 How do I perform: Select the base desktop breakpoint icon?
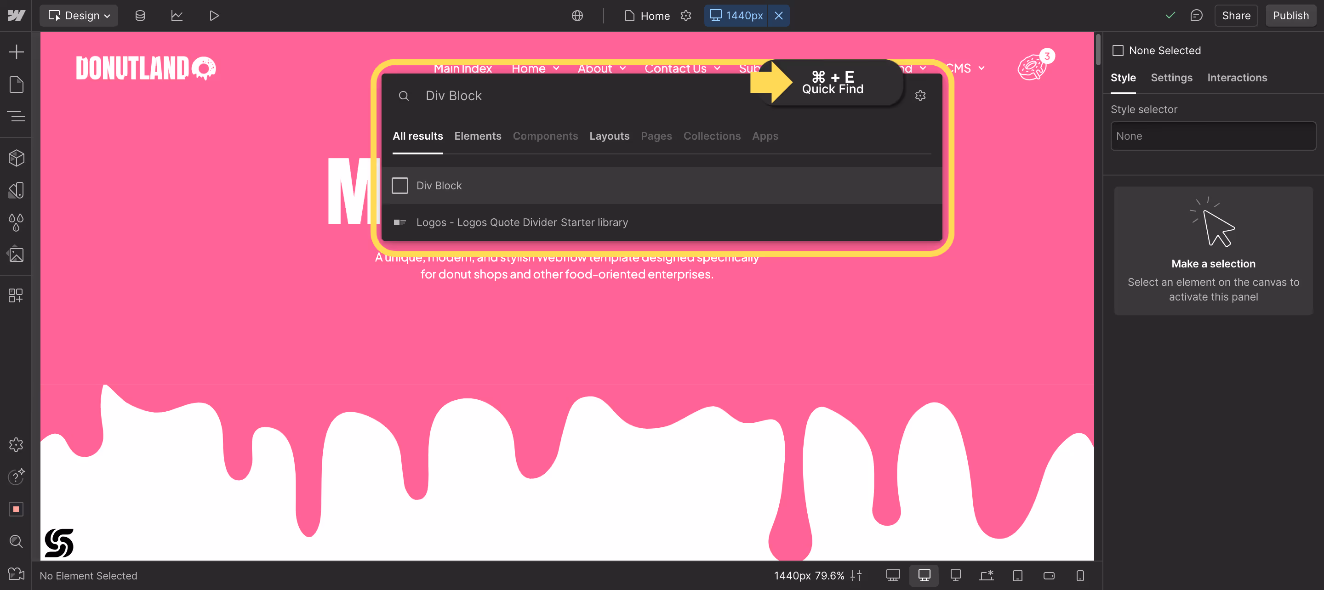[x=924, y=576]
